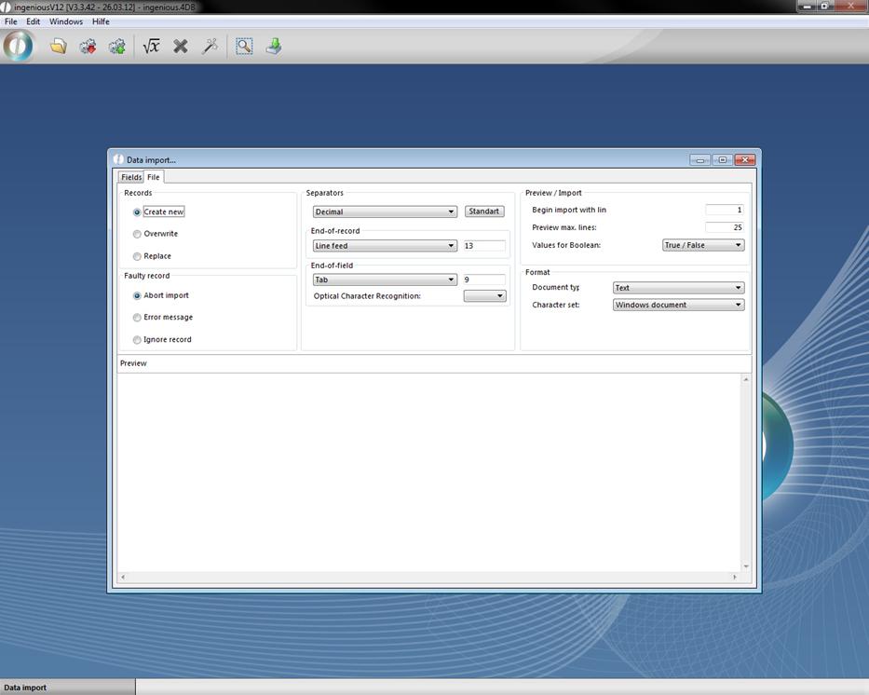Screen dimensions: 869x695
Task: Click the green arrow import icon
Action: (x=274, y=46)
